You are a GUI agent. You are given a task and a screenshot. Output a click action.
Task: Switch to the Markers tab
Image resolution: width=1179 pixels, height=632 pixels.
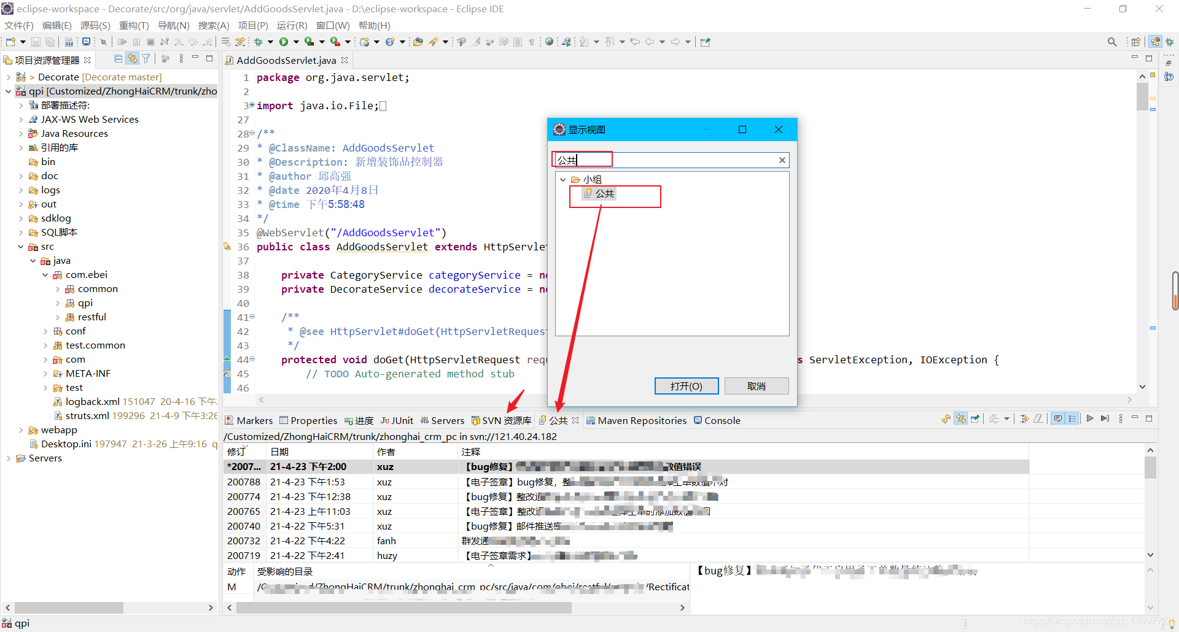pyautogui.click(x=249, y=420)
